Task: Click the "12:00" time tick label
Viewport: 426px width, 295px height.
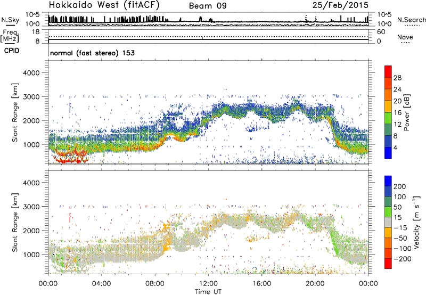Action: pyautogui.click(x=208, y=284)
